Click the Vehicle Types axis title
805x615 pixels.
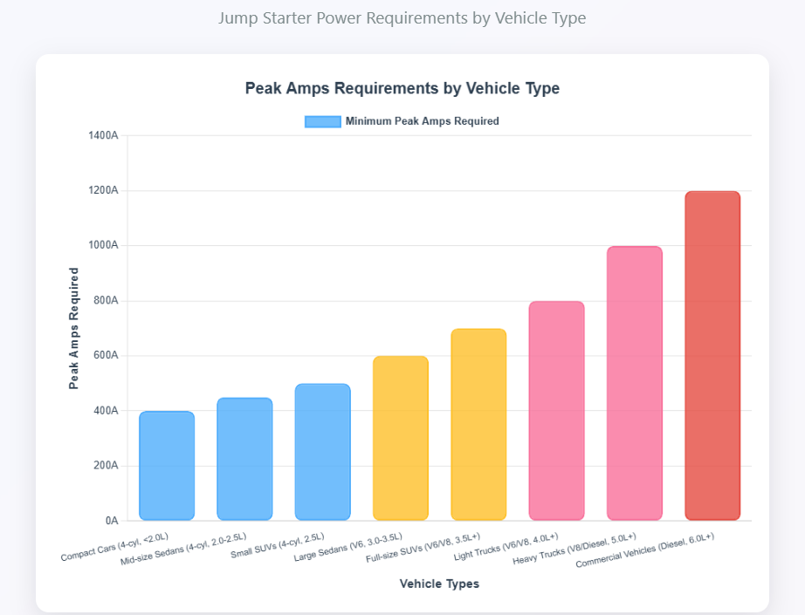[x=439, y=584]
